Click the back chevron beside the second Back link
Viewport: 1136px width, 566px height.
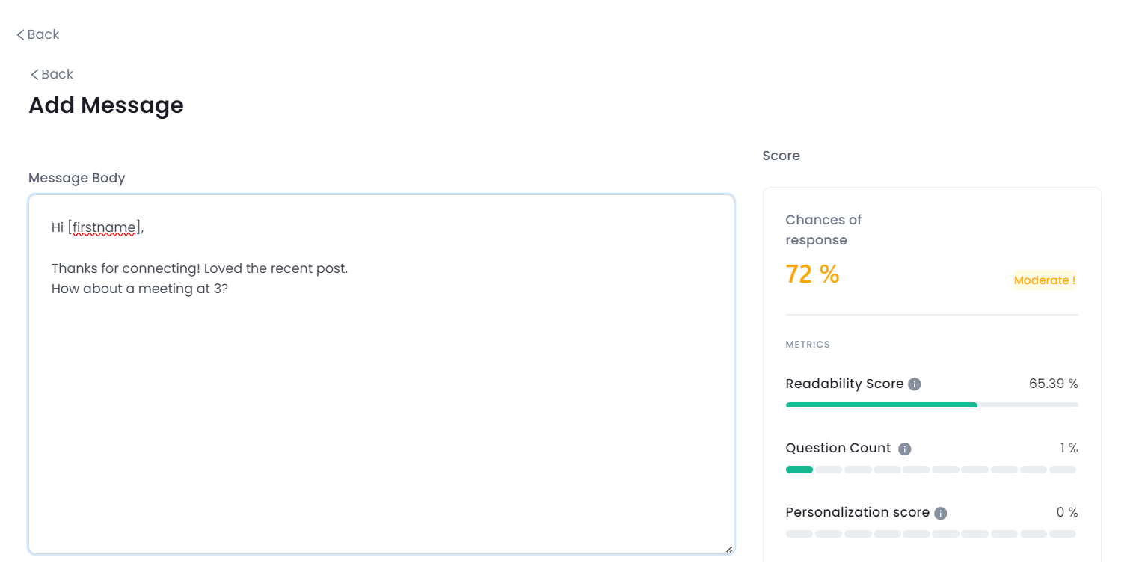[x=34, y=74]
